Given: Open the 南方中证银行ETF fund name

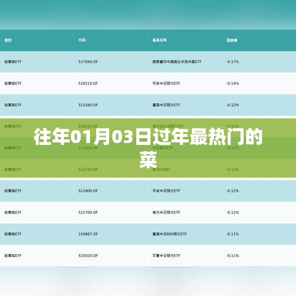Looking at the screenshot, I should (x=166, y=212).
